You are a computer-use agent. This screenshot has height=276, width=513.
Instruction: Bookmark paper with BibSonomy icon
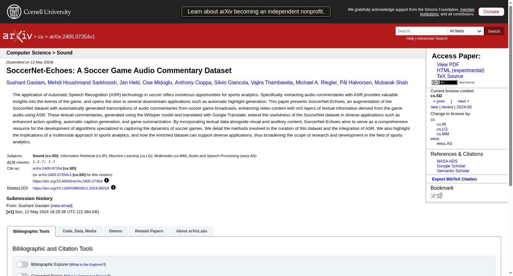pyautogui.click(x=433, y=196)
